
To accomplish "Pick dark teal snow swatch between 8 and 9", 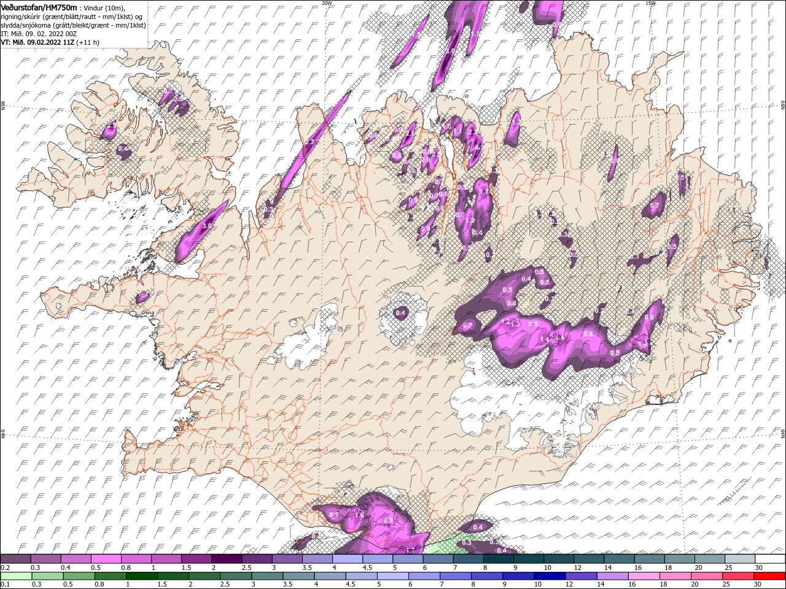I will (499, 559).
